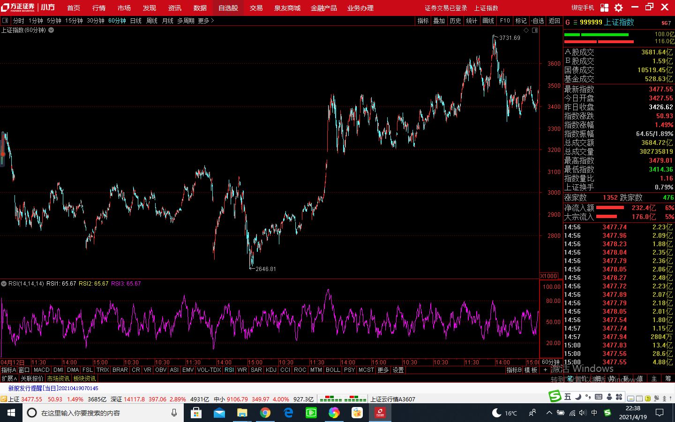Open File Explorer from taskbar
This screenshot has height=422, width=675.
pyautogui.click(x=242, y=413)
